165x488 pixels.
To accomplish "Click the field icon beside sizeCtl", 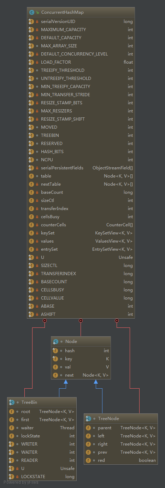I will coord(31,201).
